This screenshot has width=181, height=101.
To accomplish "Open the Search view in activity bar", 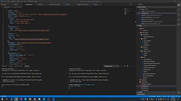I will 179,10.
